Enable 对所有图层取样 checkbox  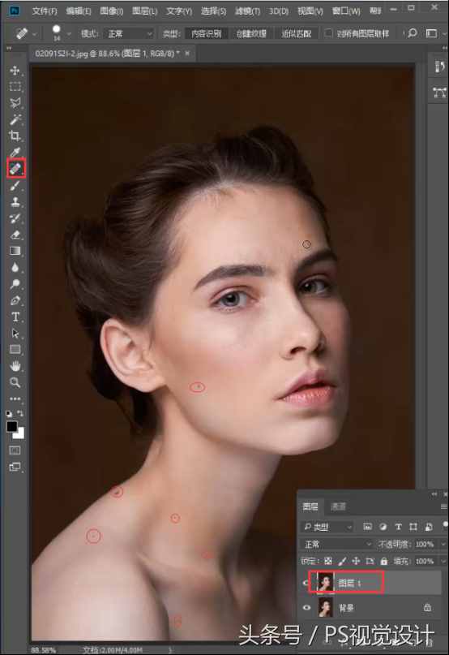tap(329, 33)
